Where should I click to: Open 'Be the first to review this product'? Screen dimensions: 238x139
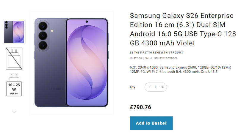coord(156,53)
